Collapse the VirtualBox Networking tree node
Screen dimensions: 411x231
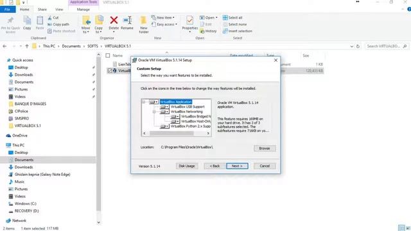click(154, 112)
